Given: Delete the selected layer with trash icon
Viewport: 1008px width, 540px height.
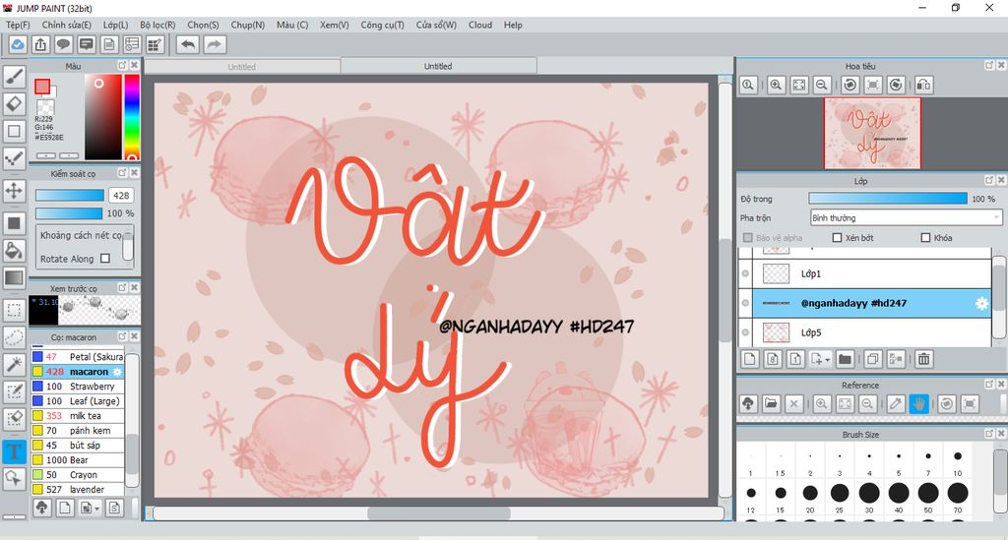Looking at the screenshot, I should [x=923, y=360].
